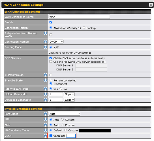The image size is (154, 141).
Task: Click the DNS Server 2 field
Action: (x=91, y=69)
